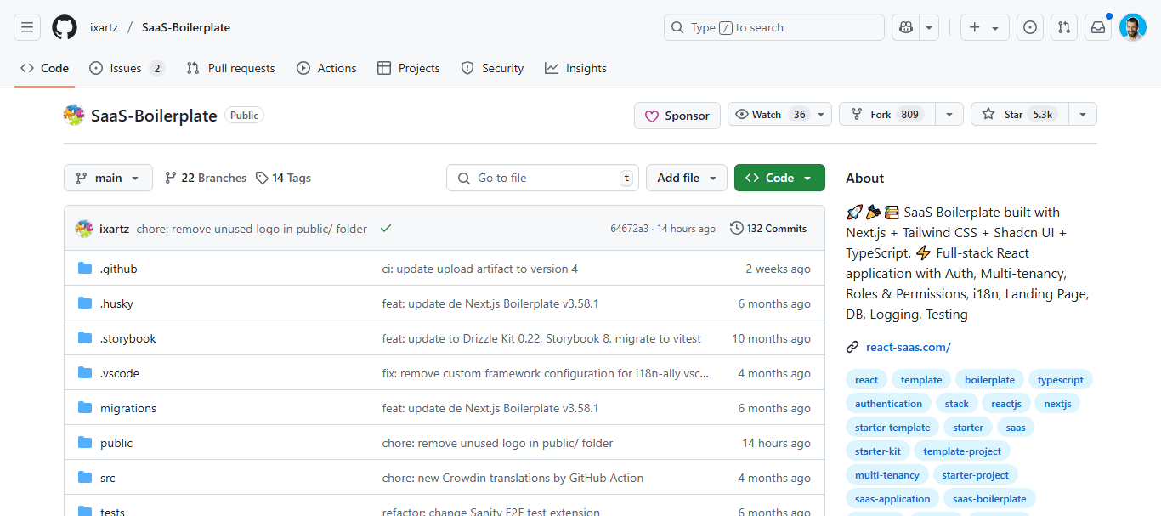Switch to the Projects tab
1161x516 pixels.
[409, 68]
